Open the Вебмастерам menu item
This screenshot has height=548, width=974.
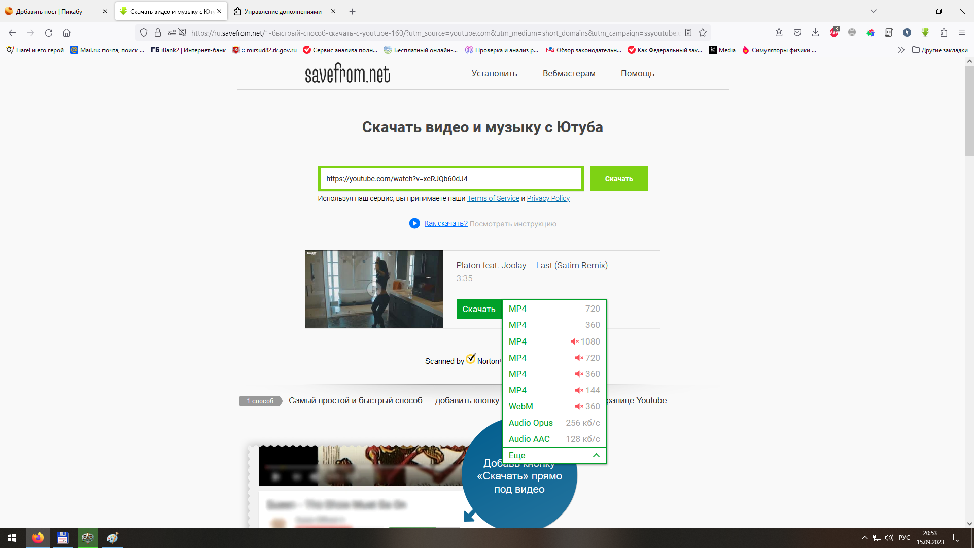(569, 73)
